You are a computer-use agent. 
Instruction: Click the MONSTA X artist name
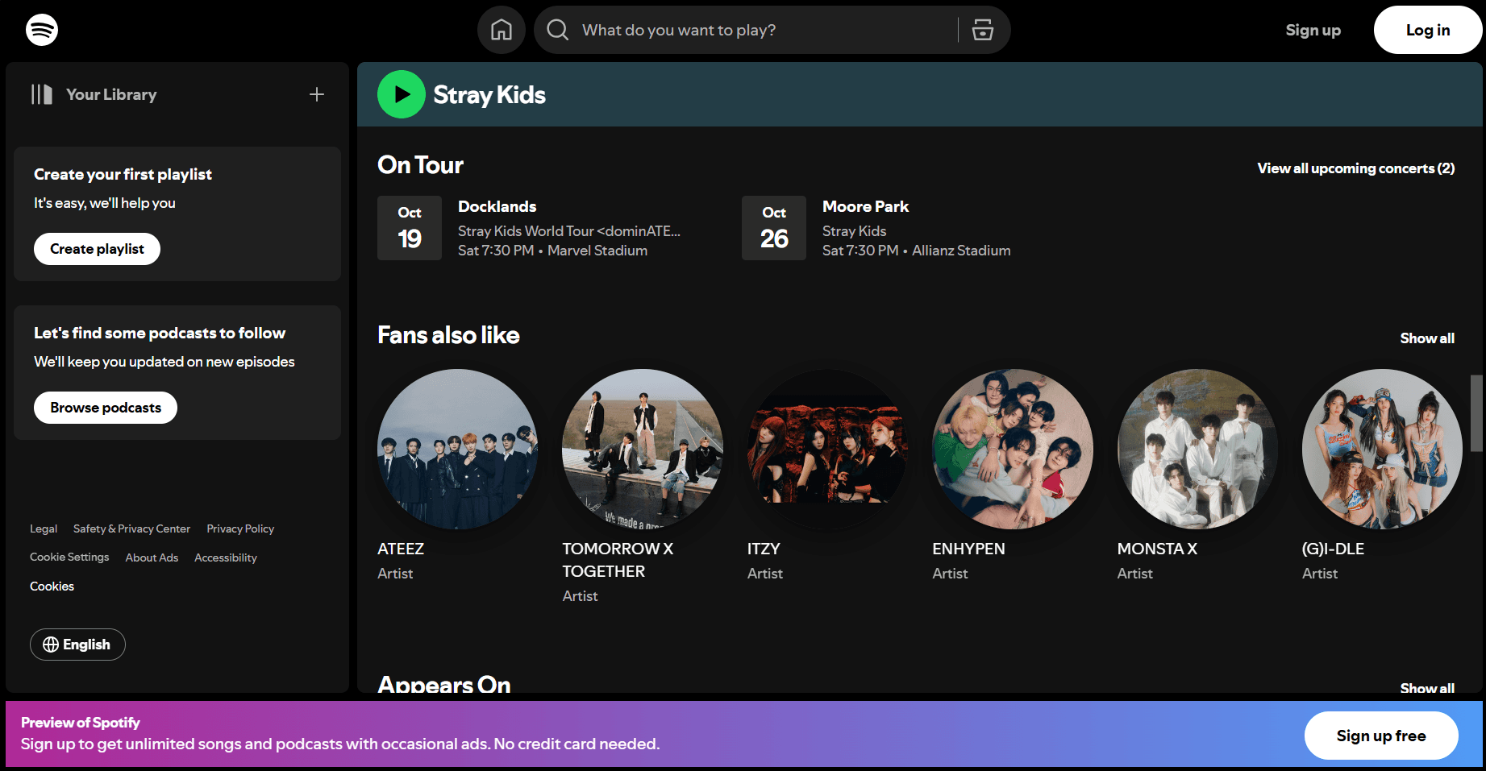(1157, 549)
